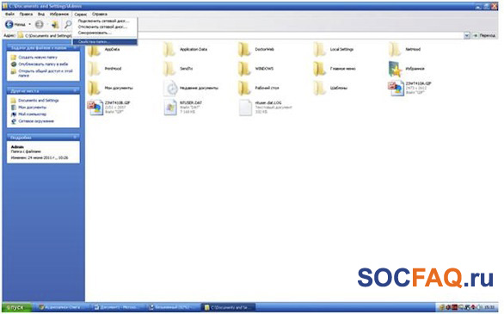Open the Избранное menu

[59, 14]
